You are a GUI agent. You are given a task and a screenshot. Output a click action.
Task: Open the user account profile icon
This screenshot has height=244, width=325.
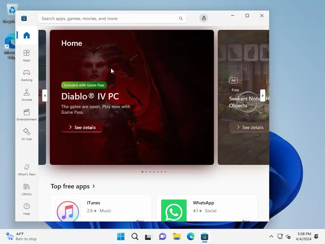coord(204,18)
